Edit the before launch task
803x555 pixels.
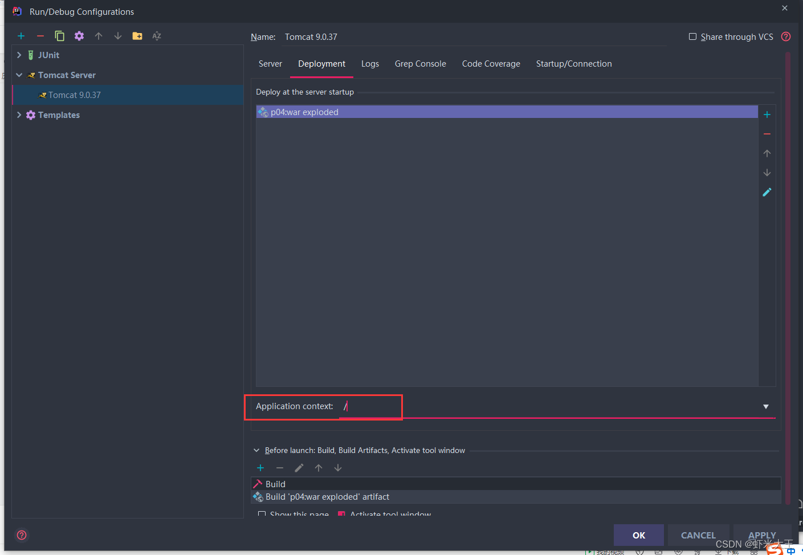click(299, 468)
